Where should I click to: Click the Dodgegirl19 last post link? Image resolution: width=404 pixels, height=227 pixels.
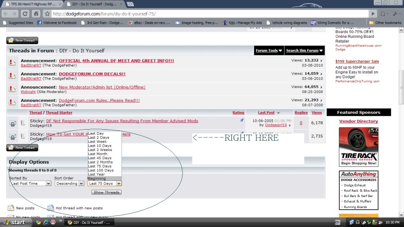276,125
